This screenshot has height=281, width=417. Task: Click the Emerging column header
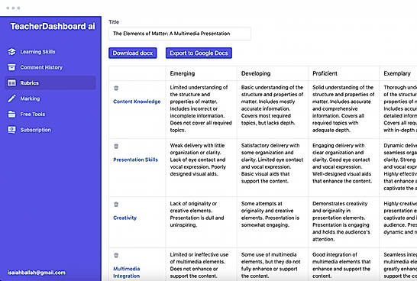(x=183, y=73)
